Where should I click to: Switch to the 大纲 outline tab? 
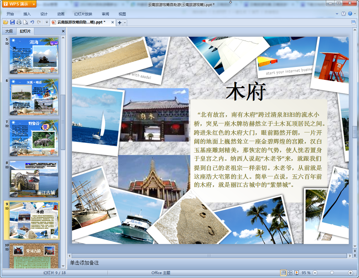coord(9,31)
